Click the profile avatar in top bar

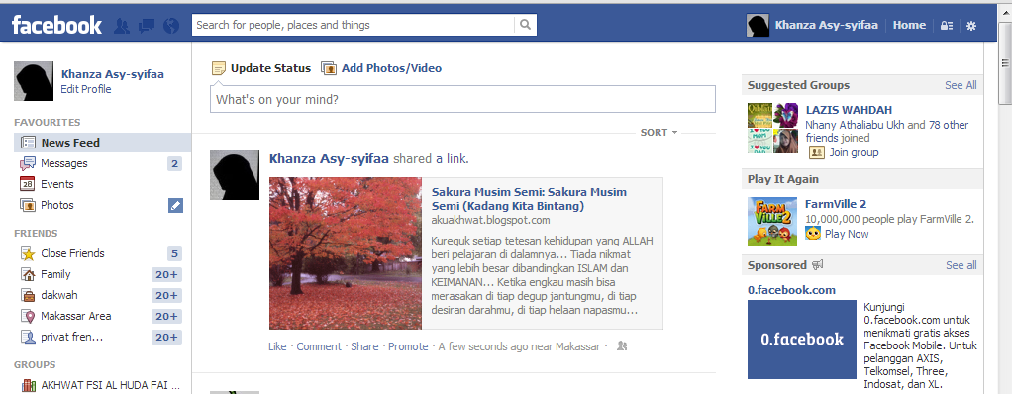click(x=758, y=25)
